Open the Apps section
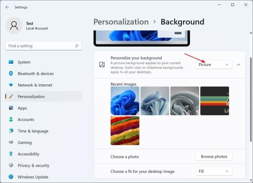Viewport: 253px width, 183px height. (x=44, y=108)
